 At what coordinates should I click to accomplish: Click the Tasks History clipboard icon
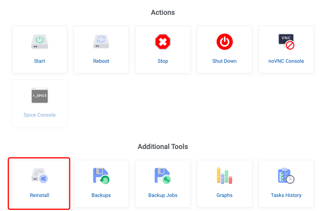click(286, 176)
